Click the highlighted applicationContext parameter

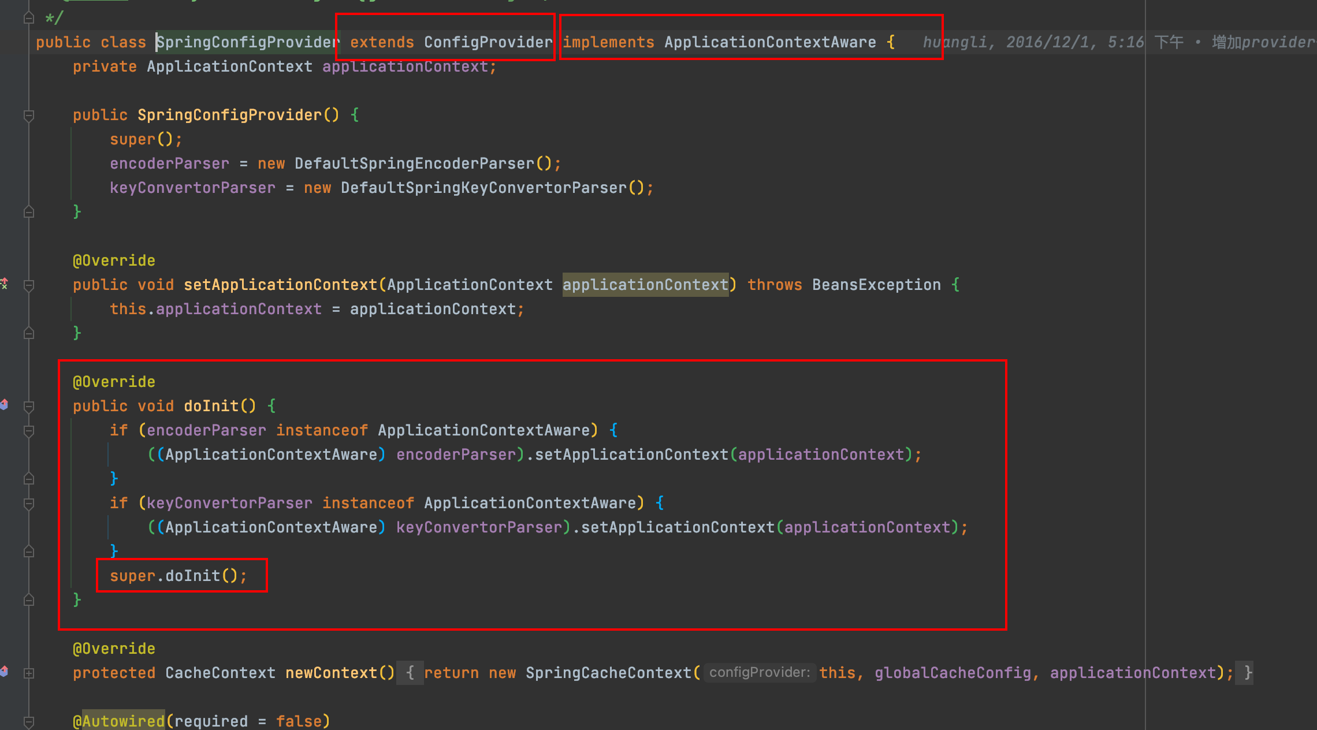[x=645, y=285]
